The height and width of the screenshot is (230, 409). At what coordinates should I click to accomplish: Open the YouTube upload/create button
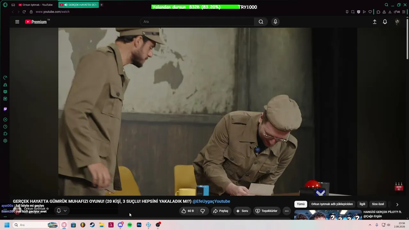[374, 22]
